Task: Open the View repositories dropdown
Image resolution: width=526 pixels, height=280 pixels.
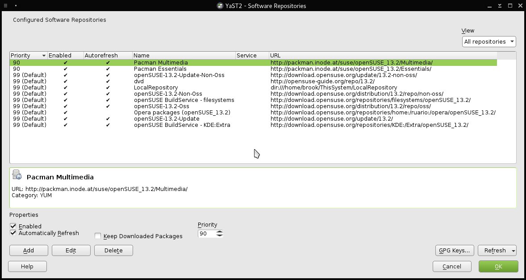Action: tap(489, 41)
